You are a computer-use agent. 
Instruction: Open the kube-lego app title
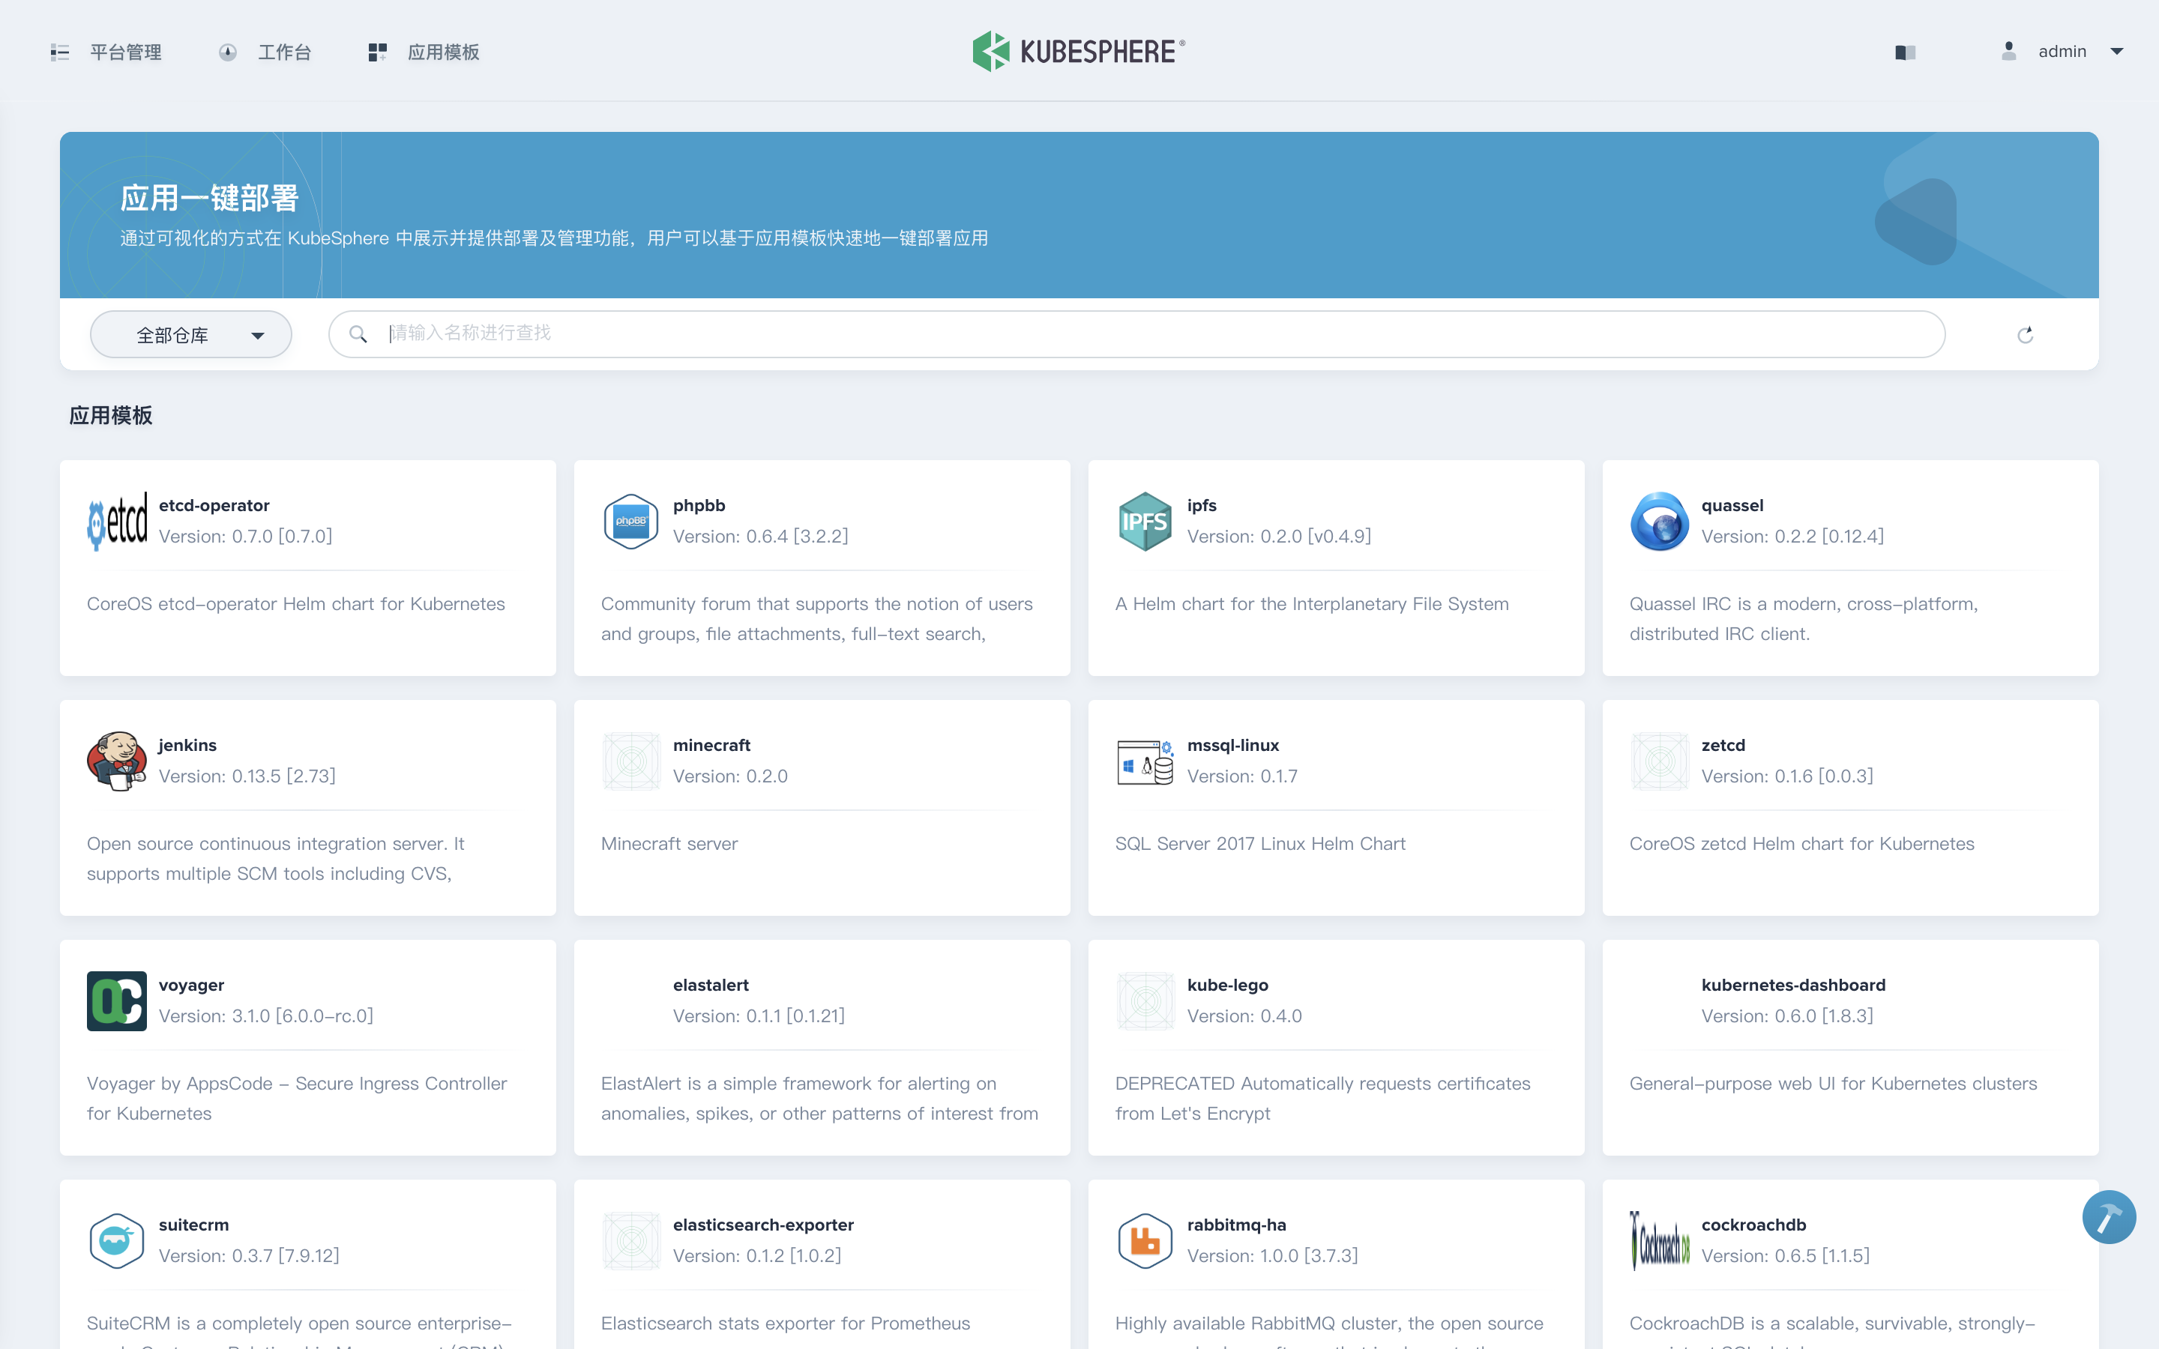coord(1228,985)
